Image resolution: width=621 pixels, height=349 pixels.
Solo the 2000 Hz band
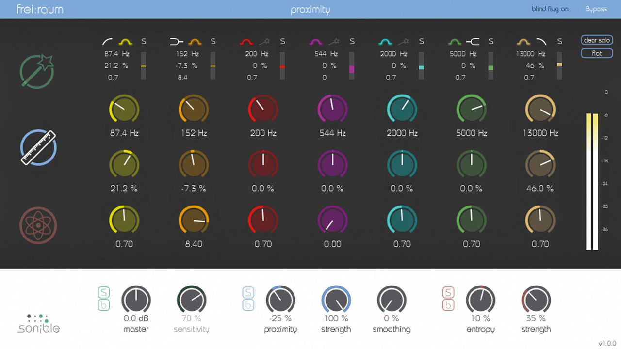point(422,42)
